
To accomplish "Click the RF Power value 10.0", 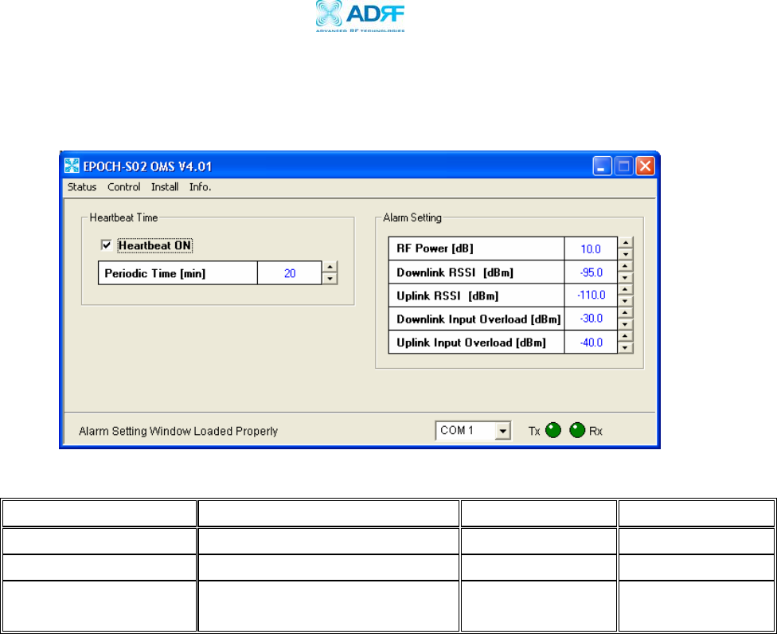I will pyautogui.click(x=591, y=249).
